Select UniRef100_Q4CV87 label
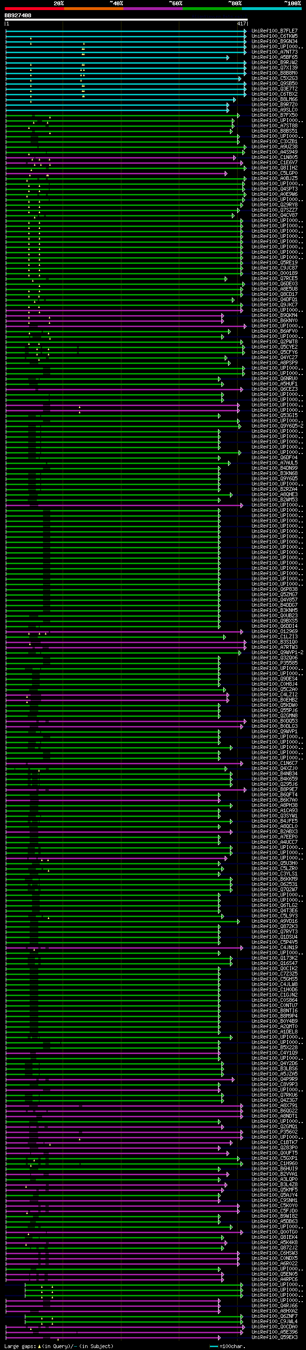 click(274, 216)
